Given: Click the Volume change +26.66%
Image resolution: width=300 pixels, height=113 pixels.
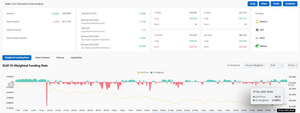Looking at the screenshot, I should point(55,13).
